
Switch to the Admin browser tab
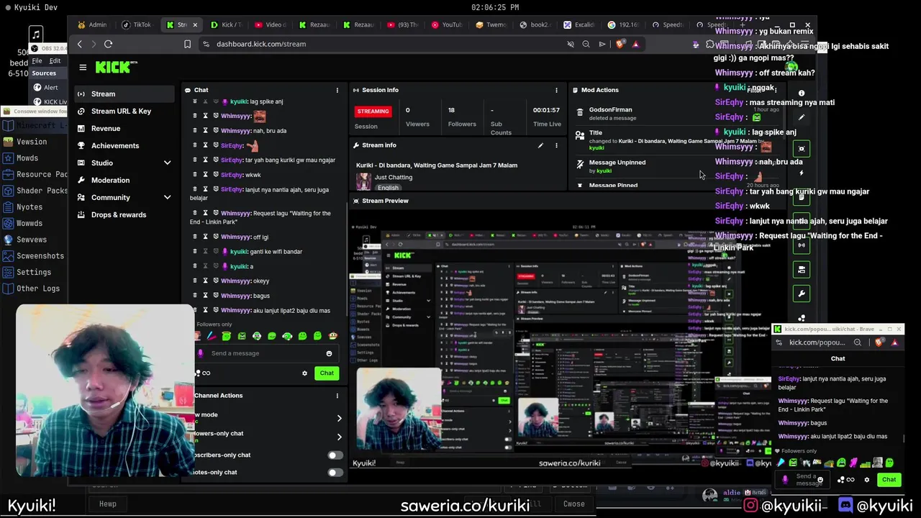click(x=94, y=24)
